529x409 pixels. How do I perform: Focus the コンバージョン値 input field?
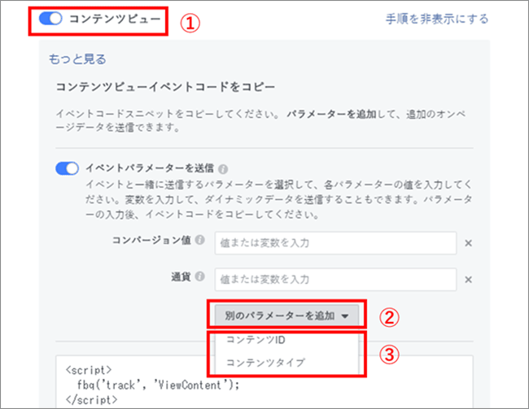(x=334, y=242)
